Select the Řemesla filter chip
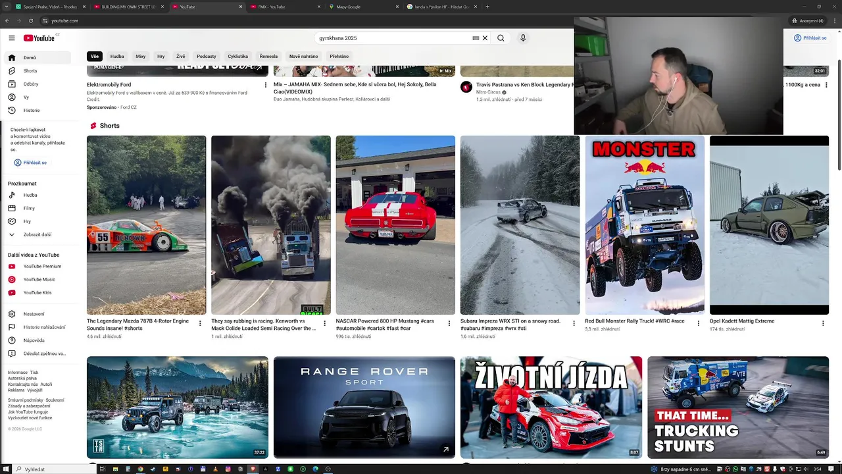The width and height of the screenshot is (842, 474). [268, 56]
